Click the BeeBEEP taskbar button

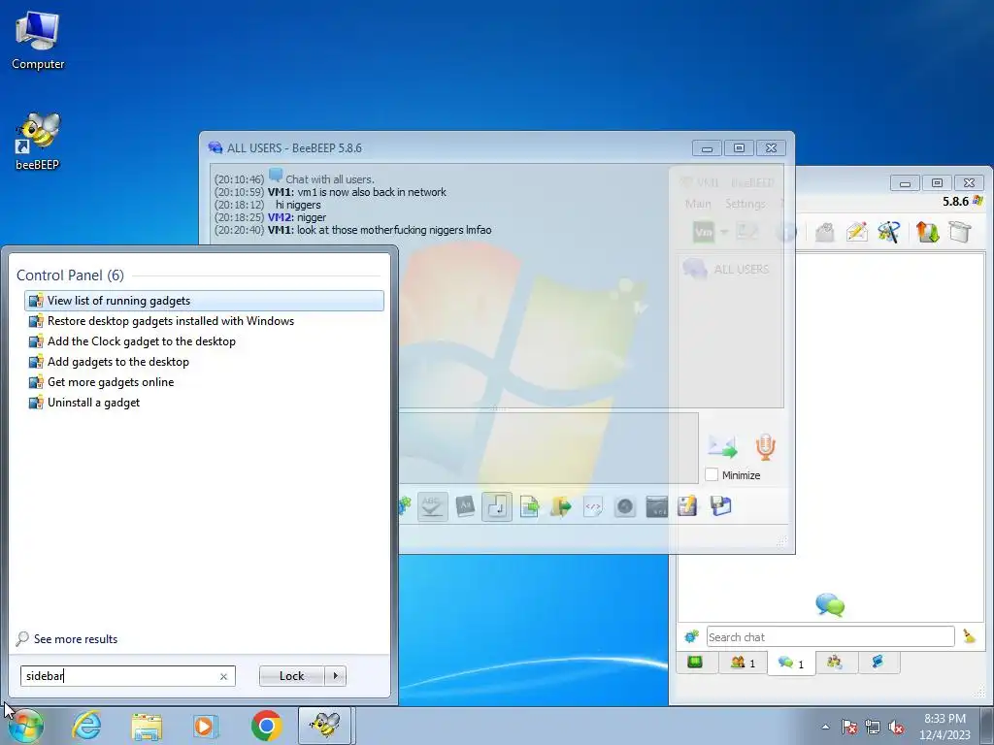(x=324, y=726)
